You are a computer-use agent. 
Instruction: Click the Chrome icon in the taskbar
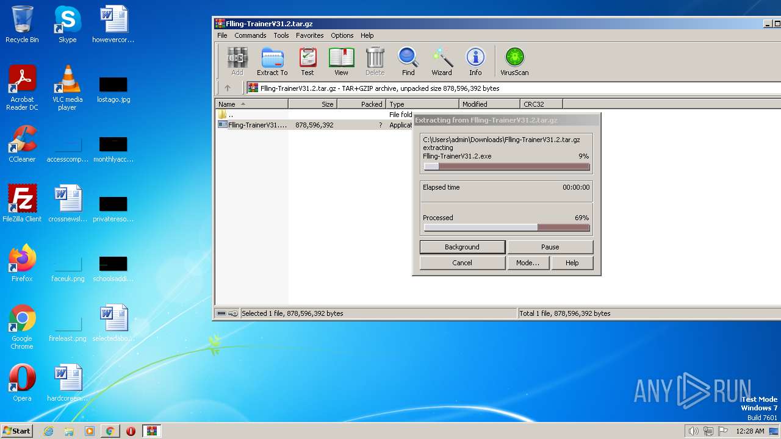click(x=110, y=431)
